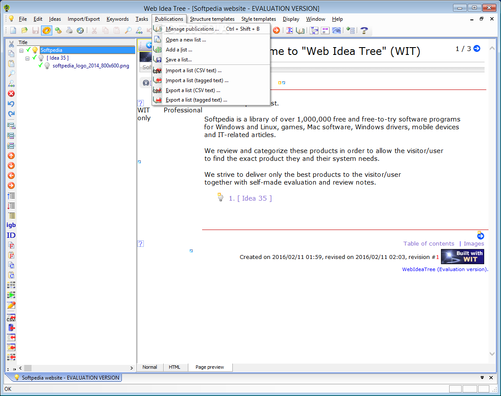
Task: Click the orange Move Left arrow in sidebar
Action: click(11, 176)
